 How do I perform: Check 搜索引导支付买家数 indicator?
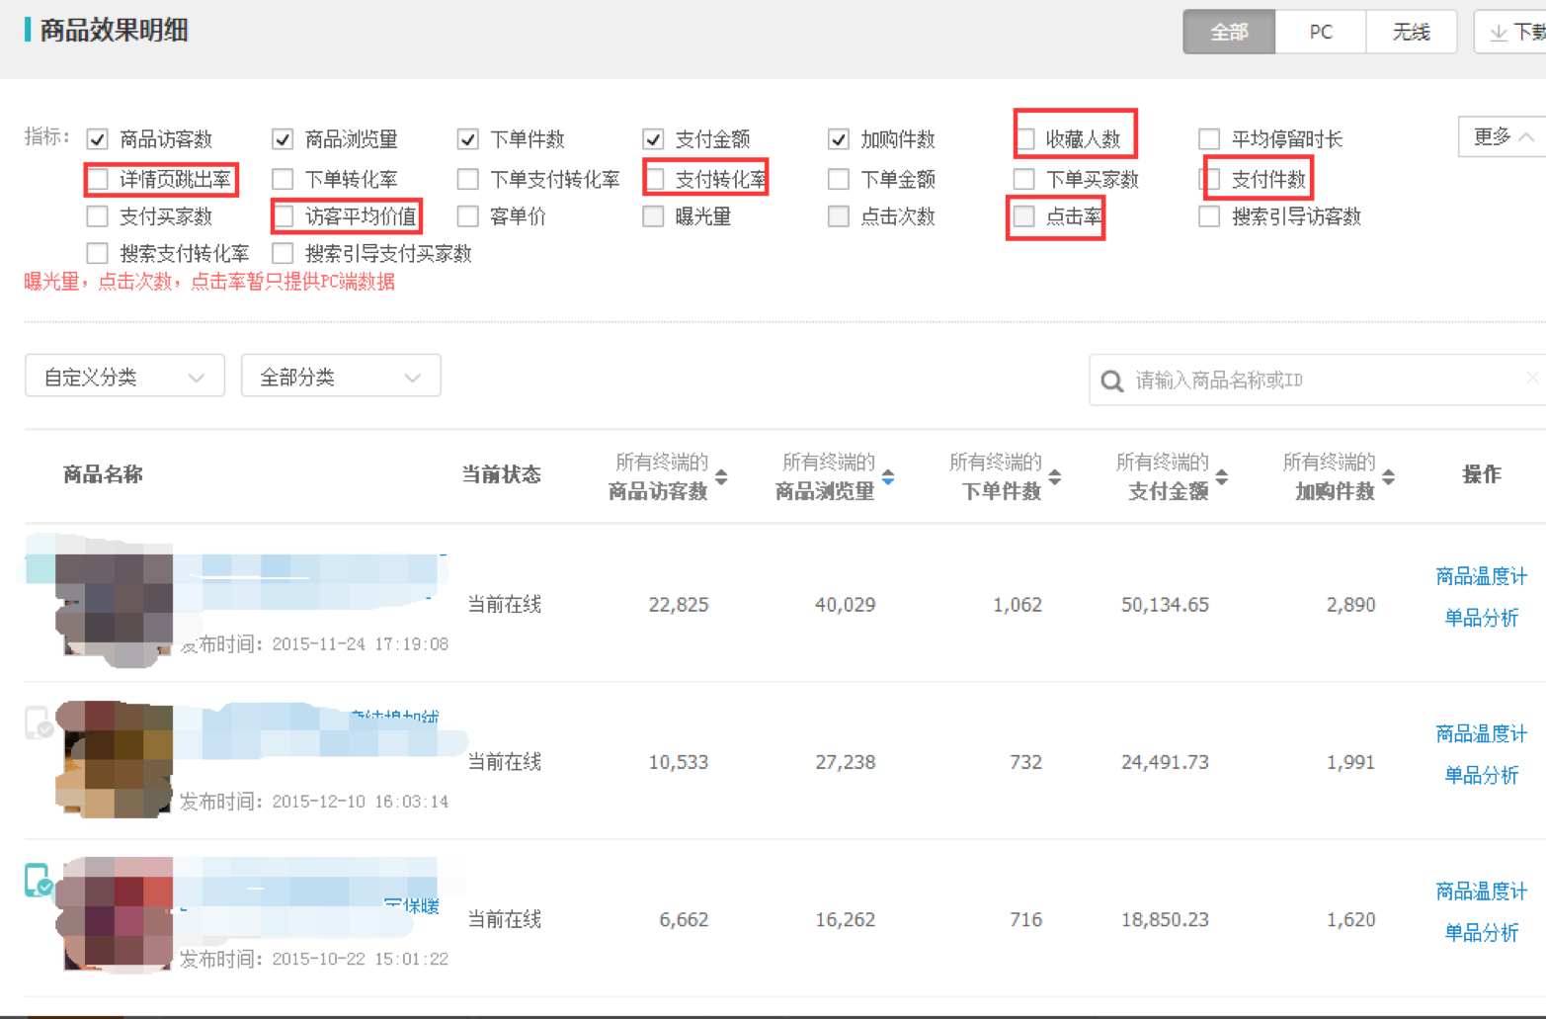coord(283,254)
